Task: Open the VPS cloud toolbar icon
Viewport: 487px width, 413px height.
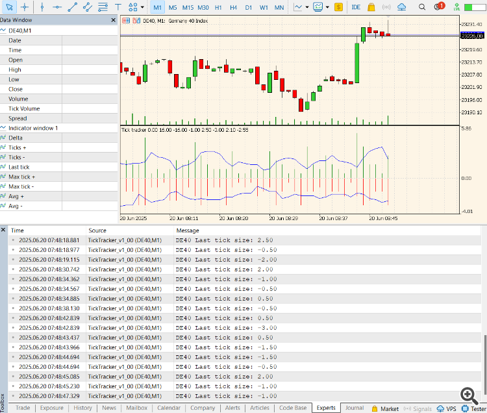Action: coord(401,7)
